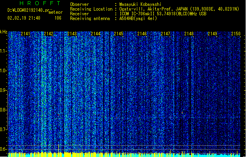Click the 0.7 kHz frequency axis label
This screenshot has height=157, width=246.
coord(4,130)
